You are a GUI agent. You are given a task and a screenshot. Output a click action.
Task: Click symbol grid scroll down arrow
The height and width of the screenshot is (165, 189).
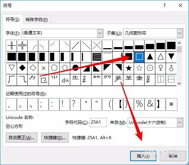[x=179, y=84]
